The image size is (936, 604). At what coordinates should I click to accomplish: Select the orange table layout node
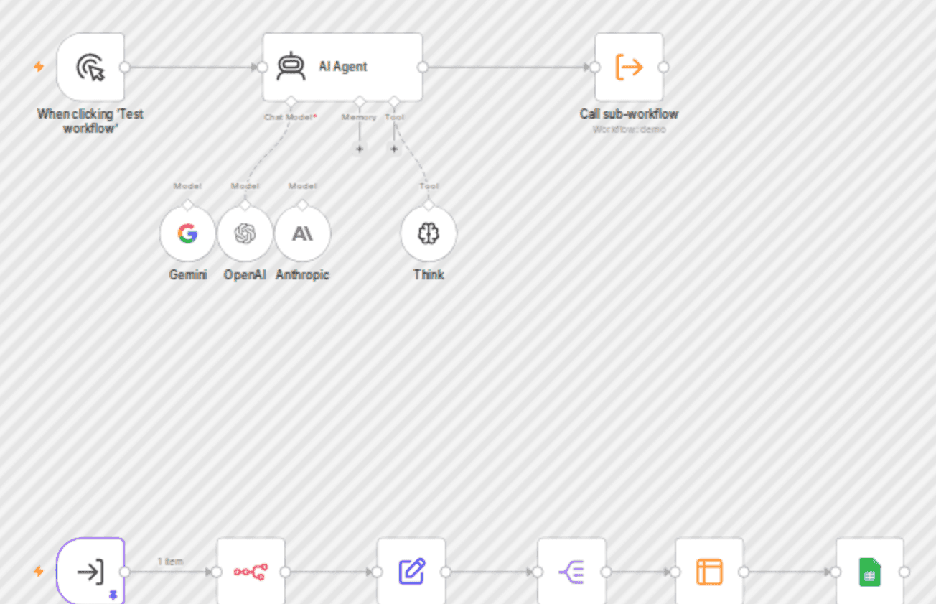[709, 572]
